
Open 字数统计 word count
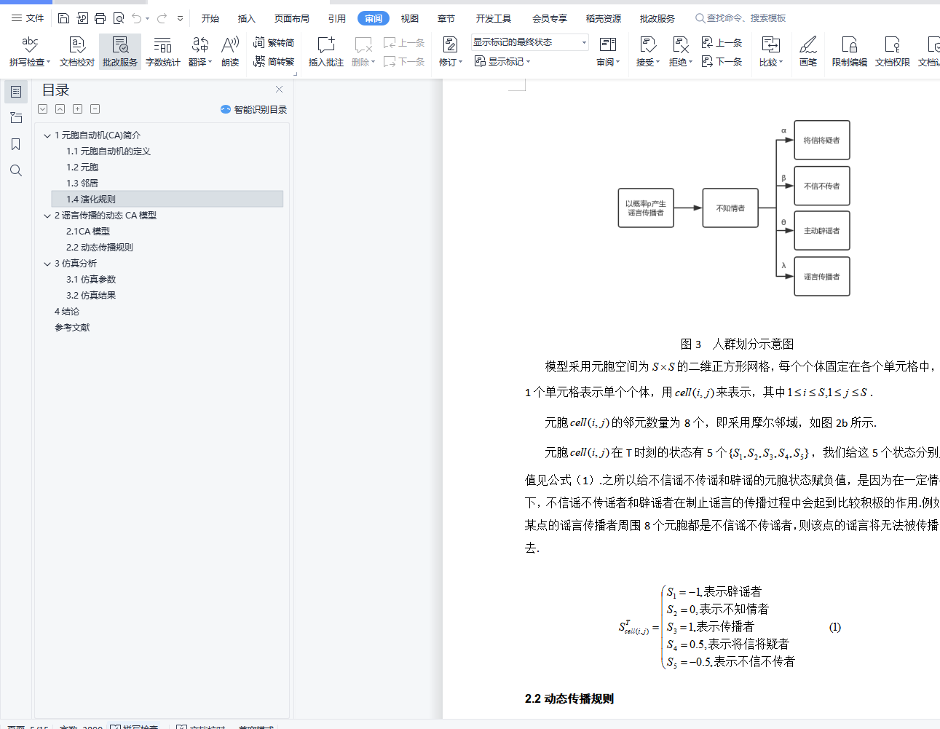[x=163, y=52]
